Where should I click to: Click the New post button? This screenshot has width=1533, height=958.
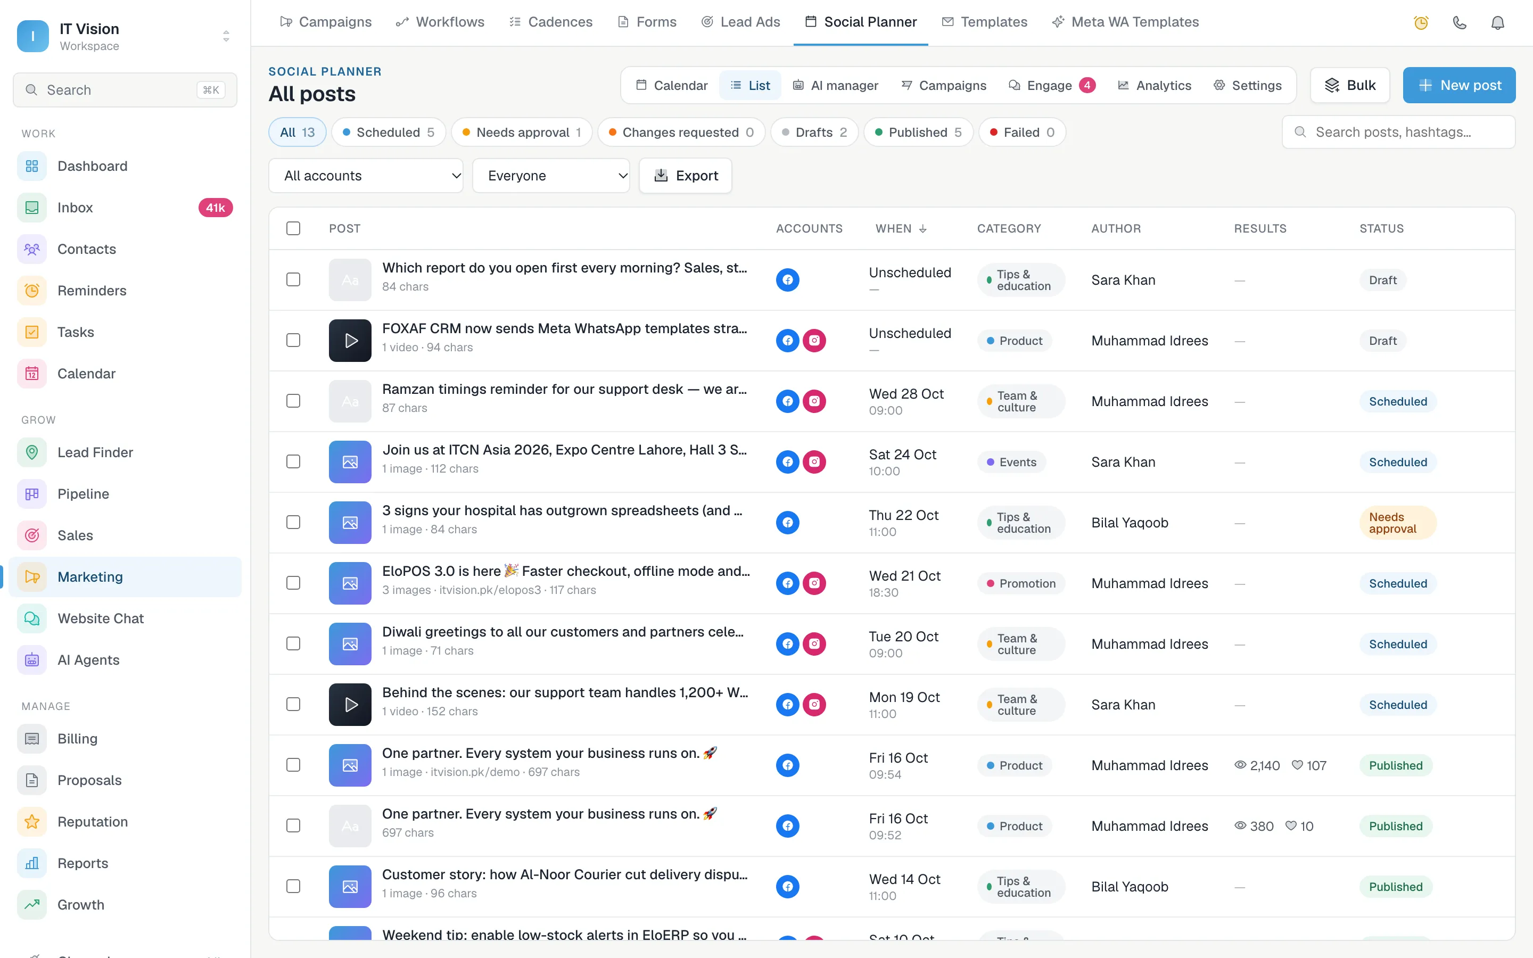tap(1459, 85)
